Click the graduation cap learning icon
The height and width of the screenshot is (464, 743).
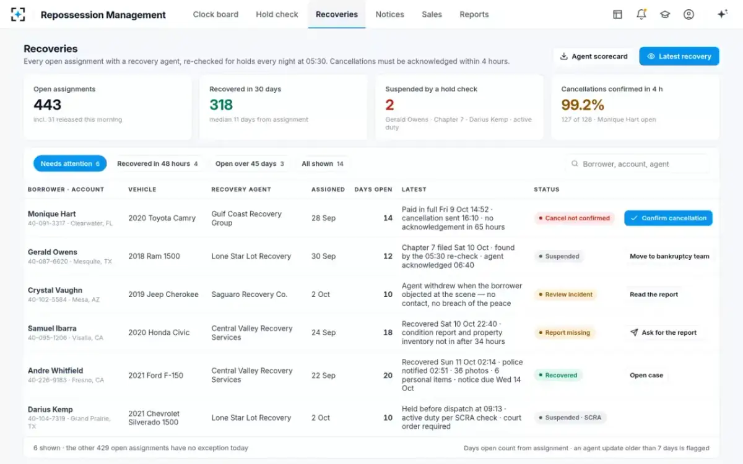click(665, 14)
